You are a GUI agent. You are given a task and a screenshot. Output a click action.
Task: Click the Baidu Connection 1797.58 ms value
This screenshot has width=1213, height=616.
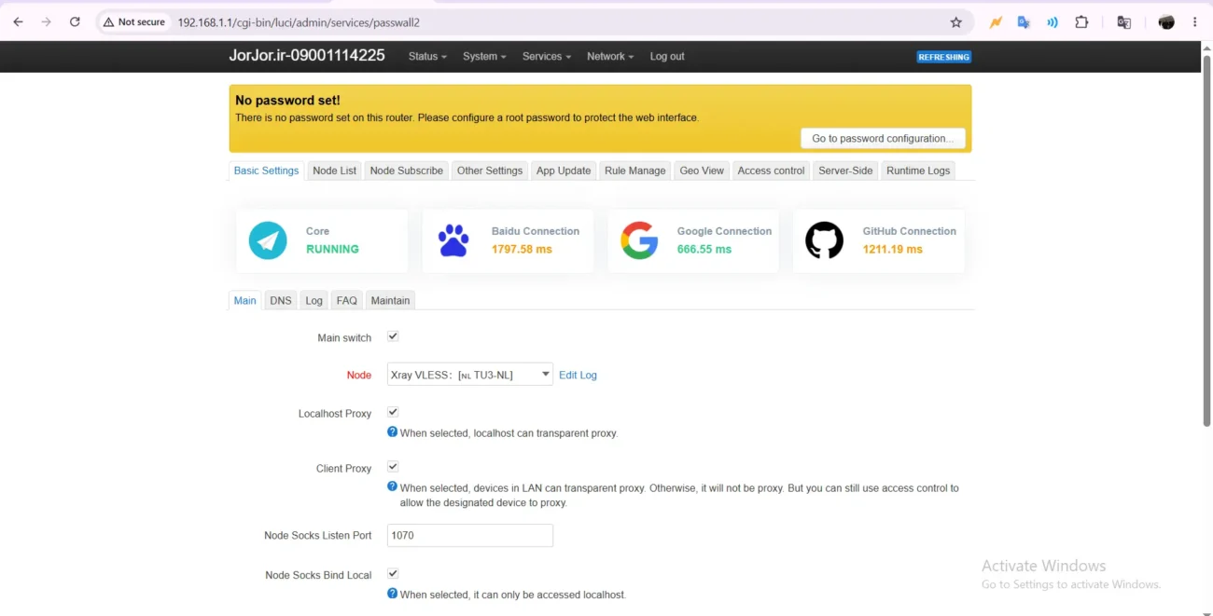point(522,249)
